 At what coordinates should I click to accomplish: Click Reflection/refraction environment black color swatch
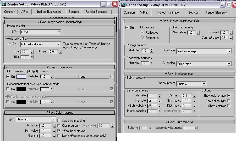tap(21, 89)
